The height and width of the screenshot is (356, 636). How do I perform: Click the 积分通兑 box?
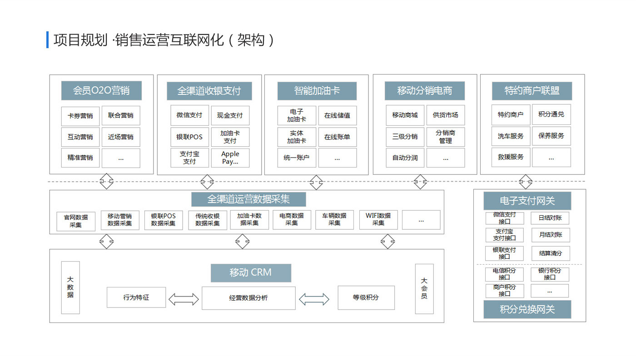click(x=552, y=114)
